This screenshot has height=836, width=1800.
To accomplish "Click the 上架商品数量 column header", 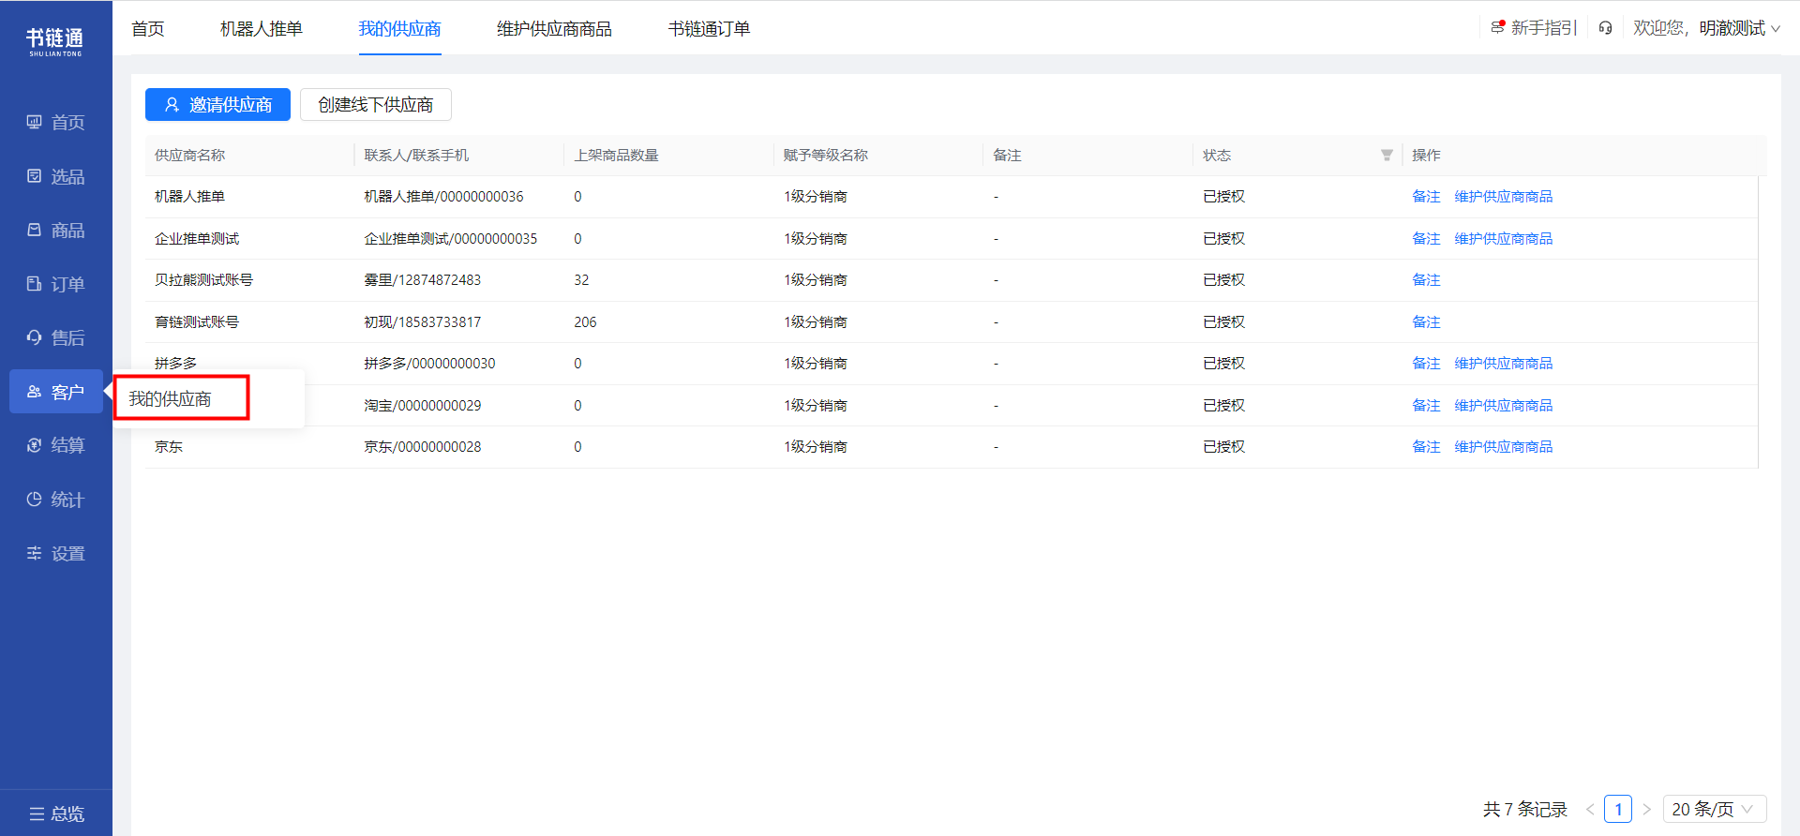I will click(x=616, y=156).
